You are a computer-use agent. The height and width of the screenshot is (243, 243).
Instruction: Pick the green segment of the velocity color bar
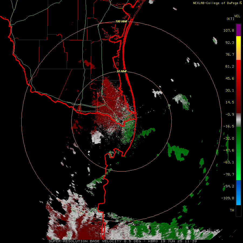238,153
